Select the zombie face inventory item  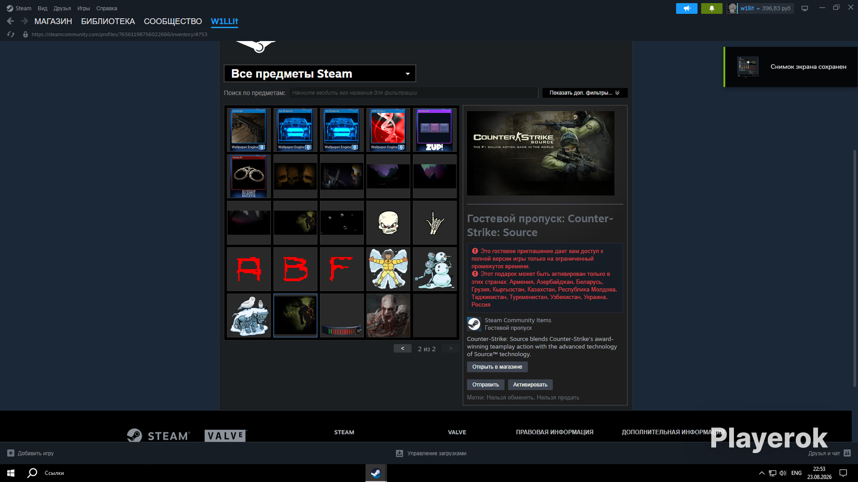pyautogui.click(x=388, y=316)
